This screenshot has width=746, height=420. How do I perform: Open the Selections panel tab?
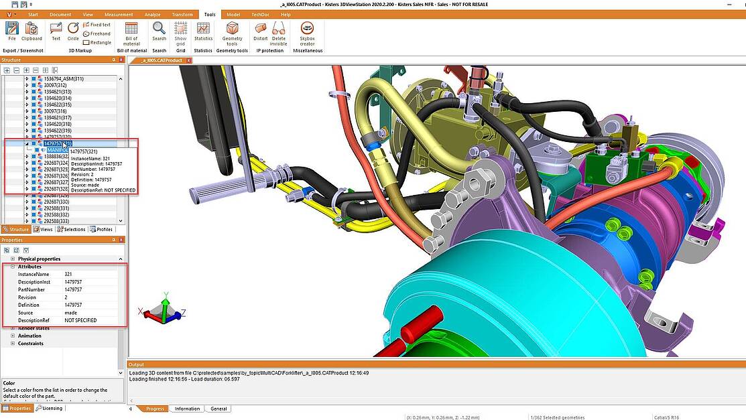(72, 229)
